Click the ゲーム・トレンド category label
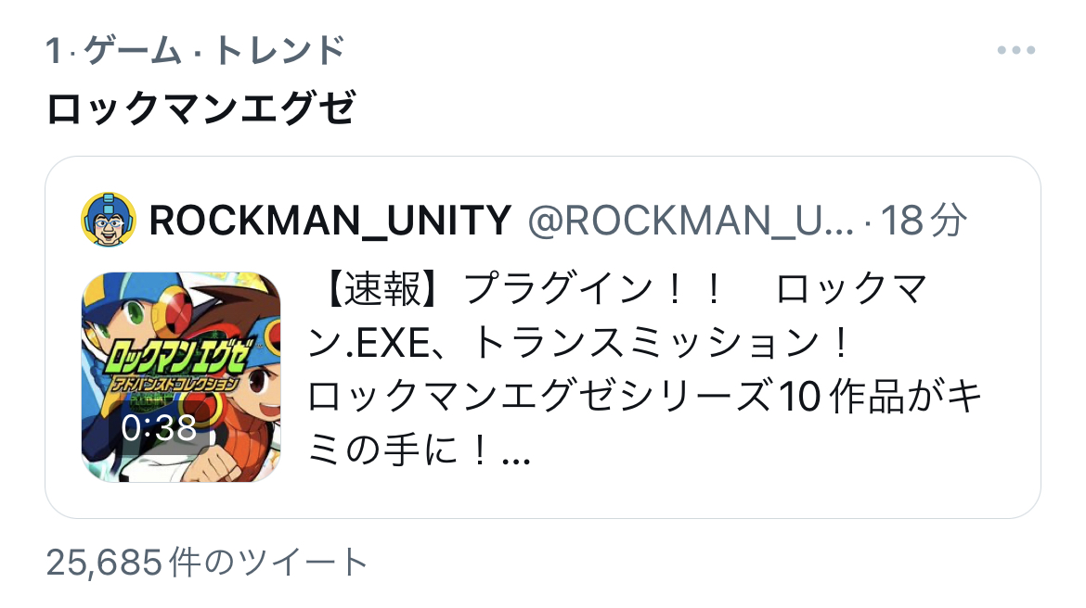 [x=214, y=50]
